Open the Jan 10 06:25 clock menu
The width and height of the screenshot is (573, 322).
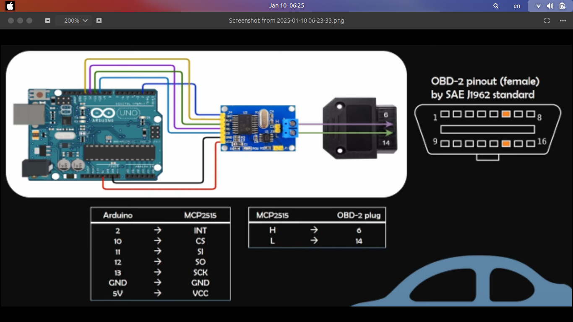(286, 5)
